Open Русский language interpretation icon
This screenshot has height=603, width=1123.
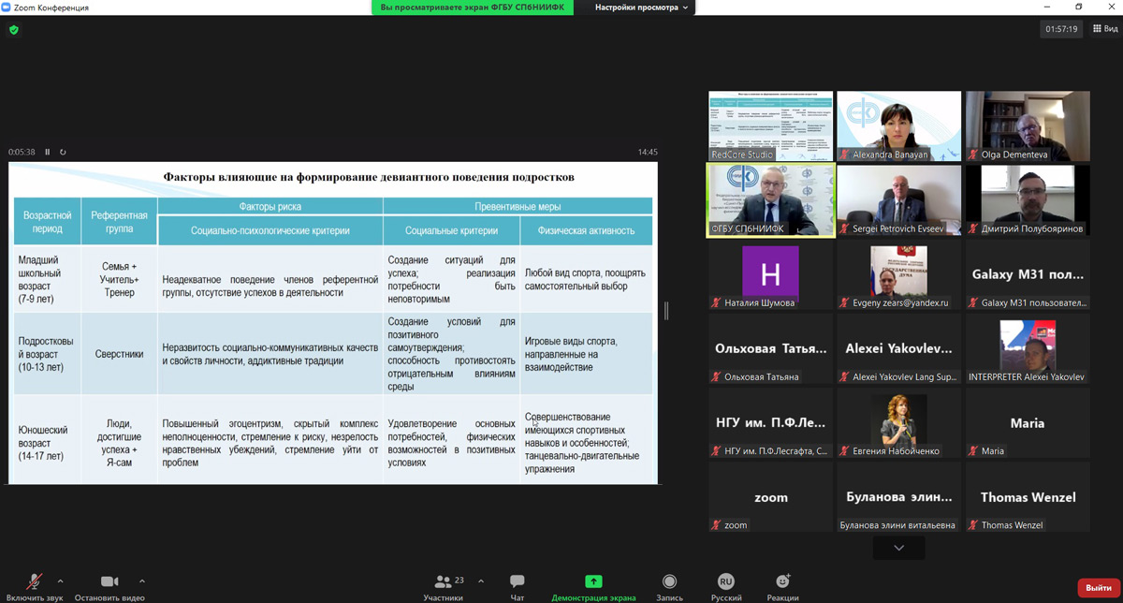[x=726, y=581]
